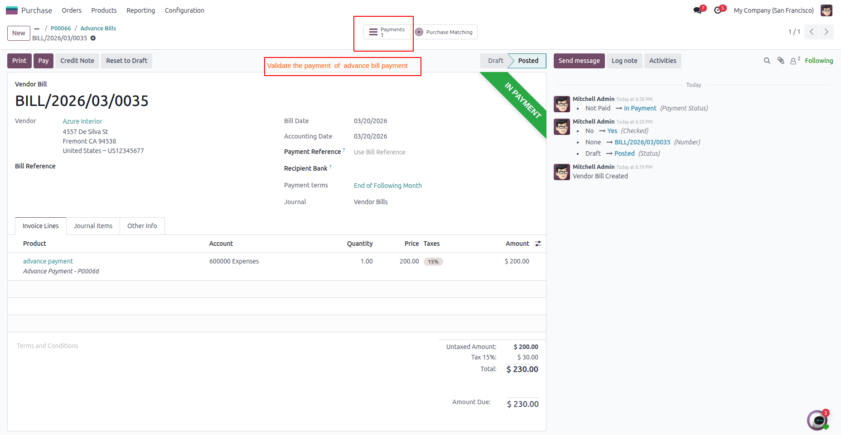
Task: Open the live chat bot bubble
Action: tap(818, 421)
